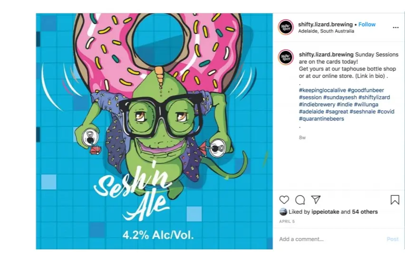Save the post with the bookmark icon
This screenshot has width=405, height=257.
(x=395, y=199)
